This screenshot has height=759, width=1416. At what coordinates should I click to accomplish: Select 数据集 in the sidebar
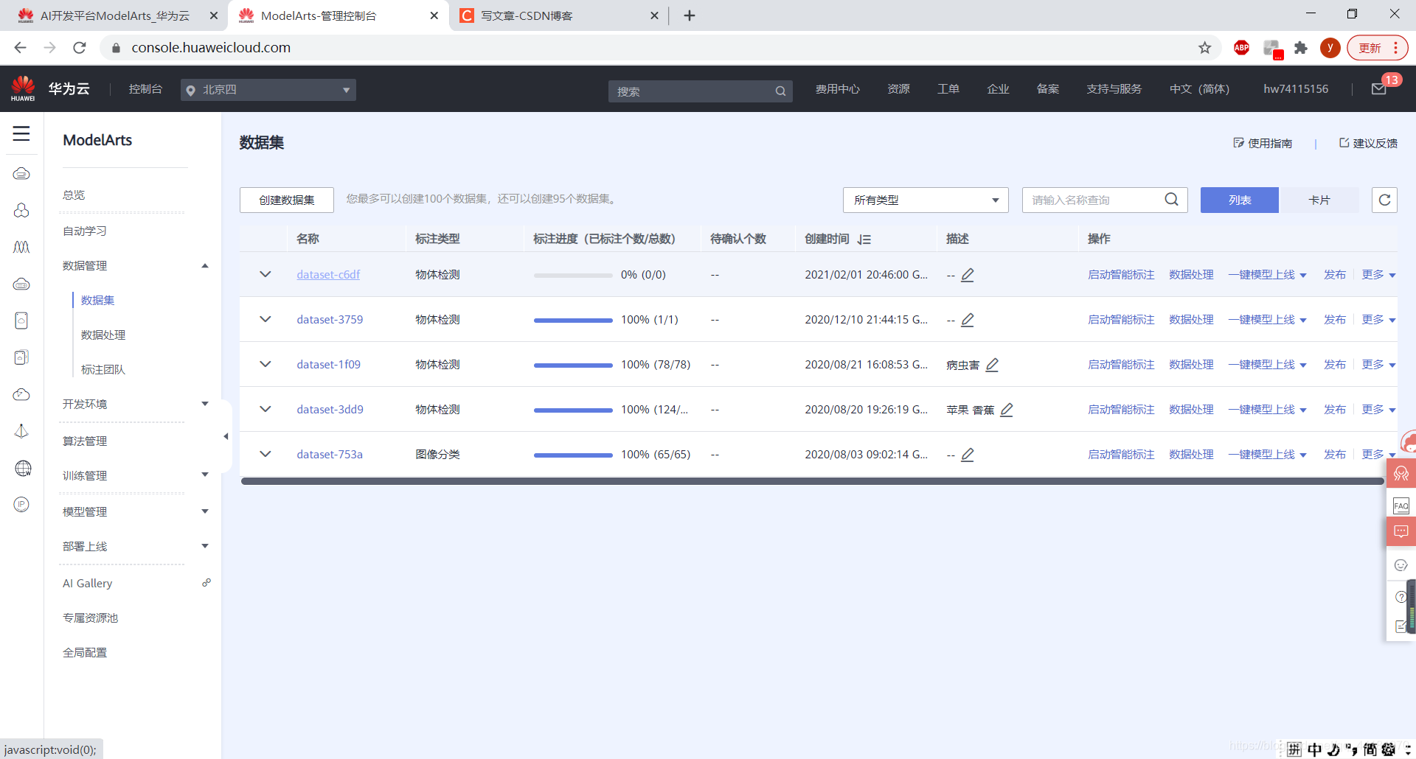tap(97, 300)
